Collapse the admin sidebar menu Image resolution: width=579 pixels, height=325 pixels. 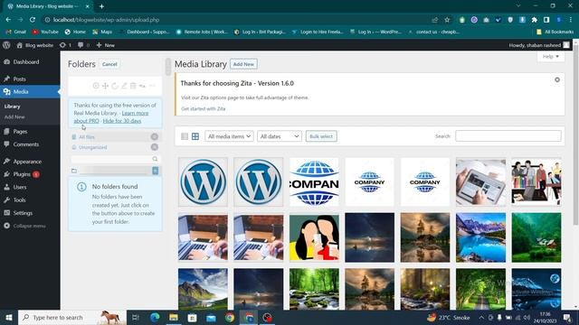(25, 226)
